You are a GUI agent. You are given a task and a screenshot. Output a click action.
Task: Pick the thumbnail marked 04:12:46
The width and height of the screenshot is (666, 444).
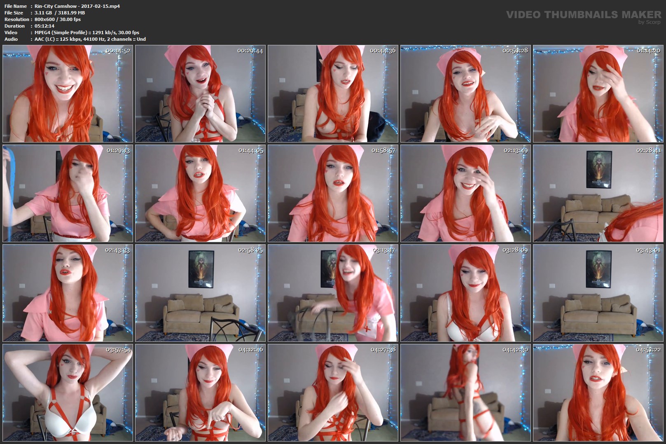click(x=200, y=393)
